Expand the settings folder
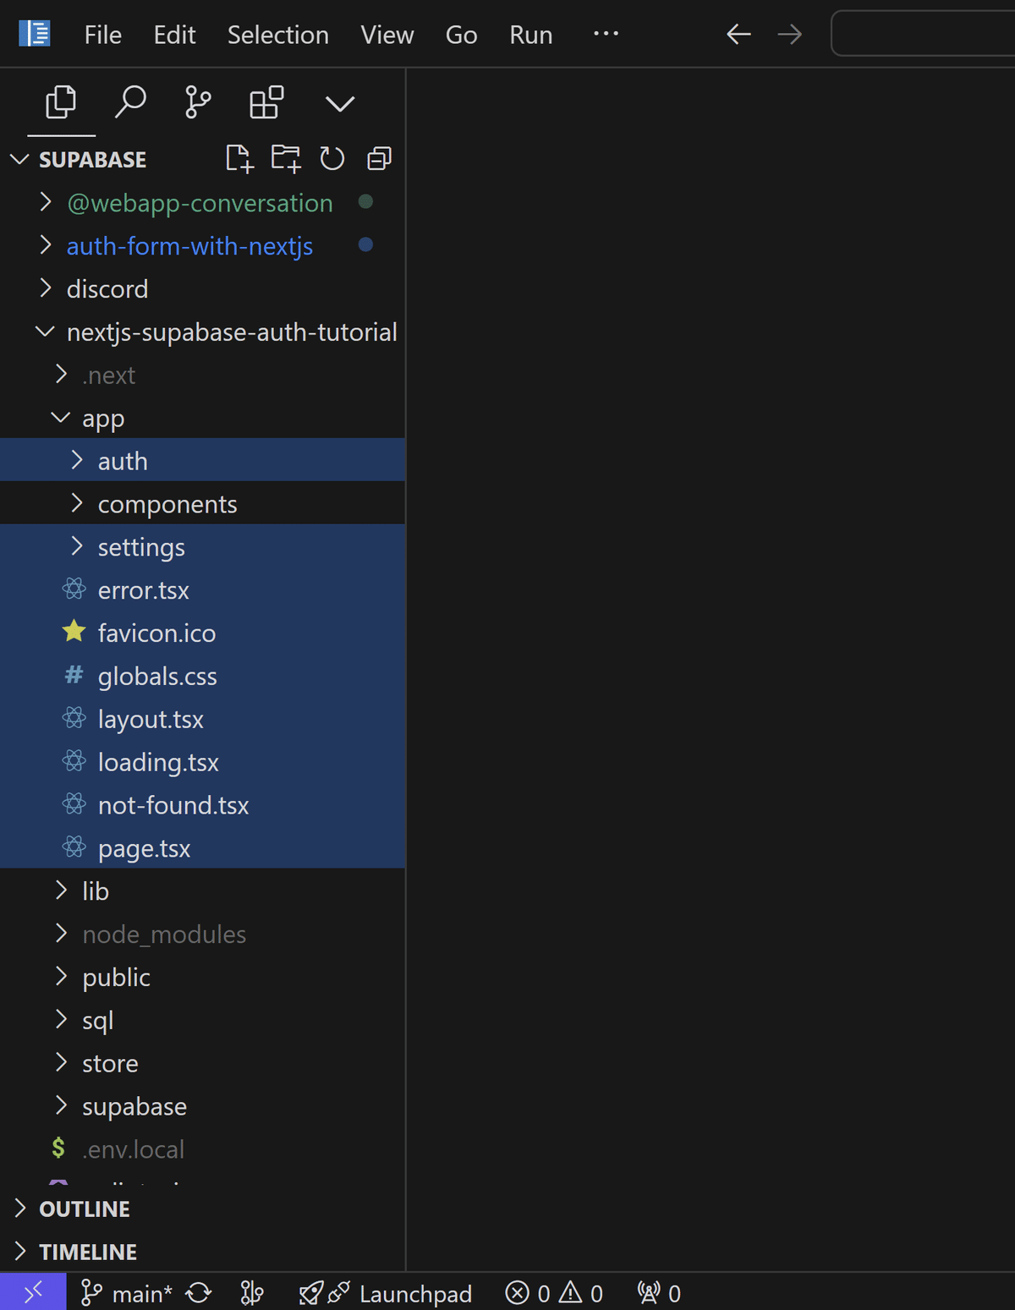The width and height of the screenshot is (1015, 1310). (x=203, y=547)
